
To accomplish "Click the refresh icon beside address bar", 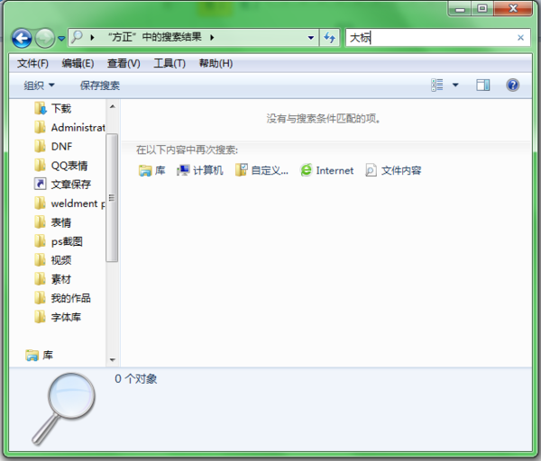I will [329, 38].
